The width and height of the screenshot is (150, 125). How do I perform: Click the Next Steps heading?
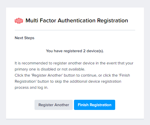pos(24,38)
